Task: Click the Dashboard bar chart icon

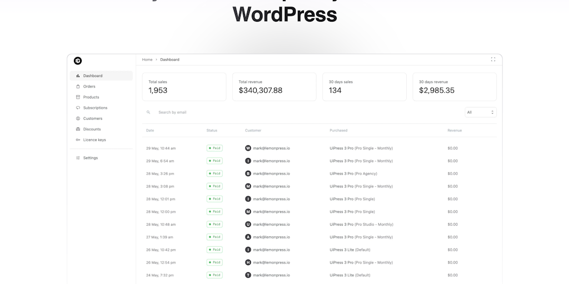Action: (x=78, y=75)
